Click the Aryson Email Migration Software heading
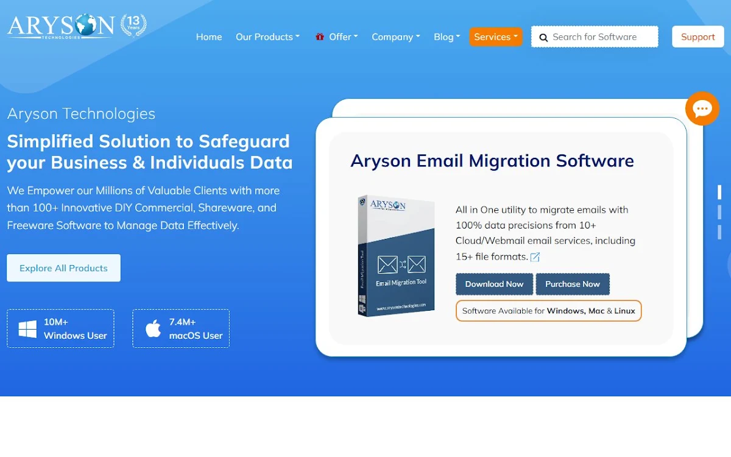The height and width of the screenshot is (457, 731). (492, 161)
